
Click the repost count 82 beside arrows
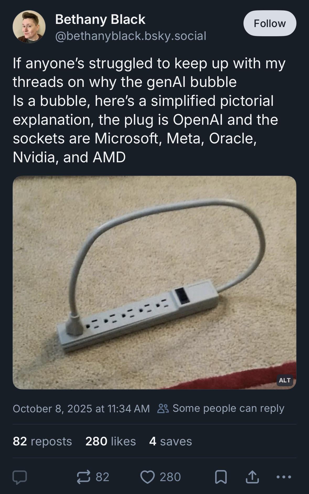pyautogui.click(x=102, y=477)
